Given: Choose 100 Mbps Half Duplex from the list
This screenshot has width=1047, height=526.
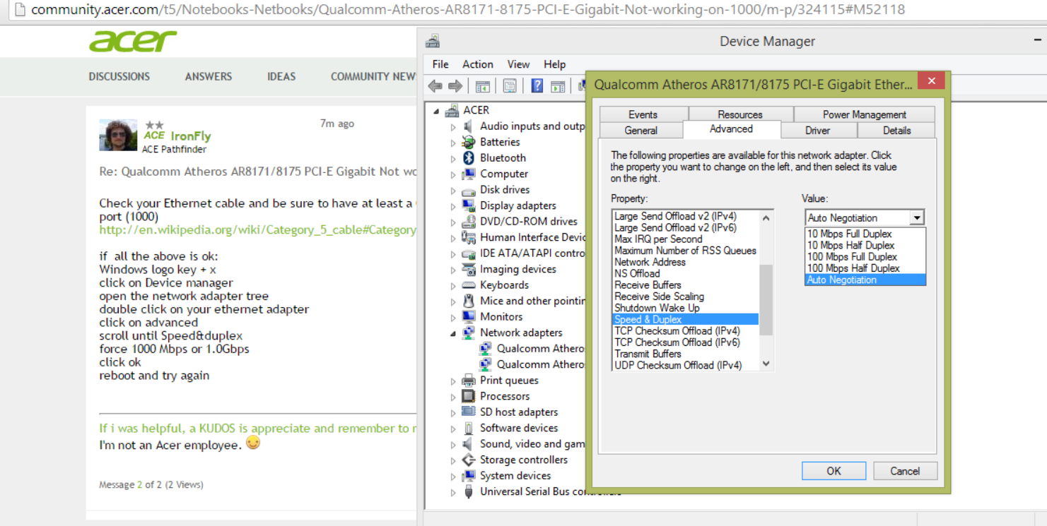Looking at the screenshot, I should [865, 268].
